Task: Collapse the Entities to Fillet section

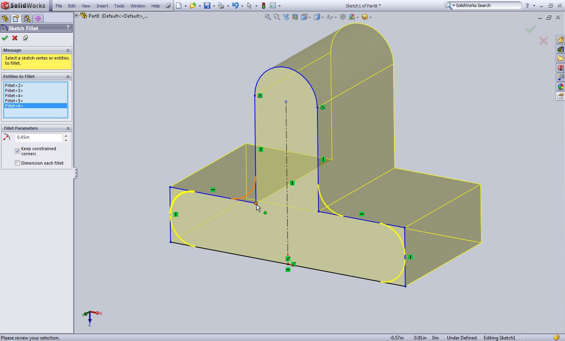Action: (68, 77)
